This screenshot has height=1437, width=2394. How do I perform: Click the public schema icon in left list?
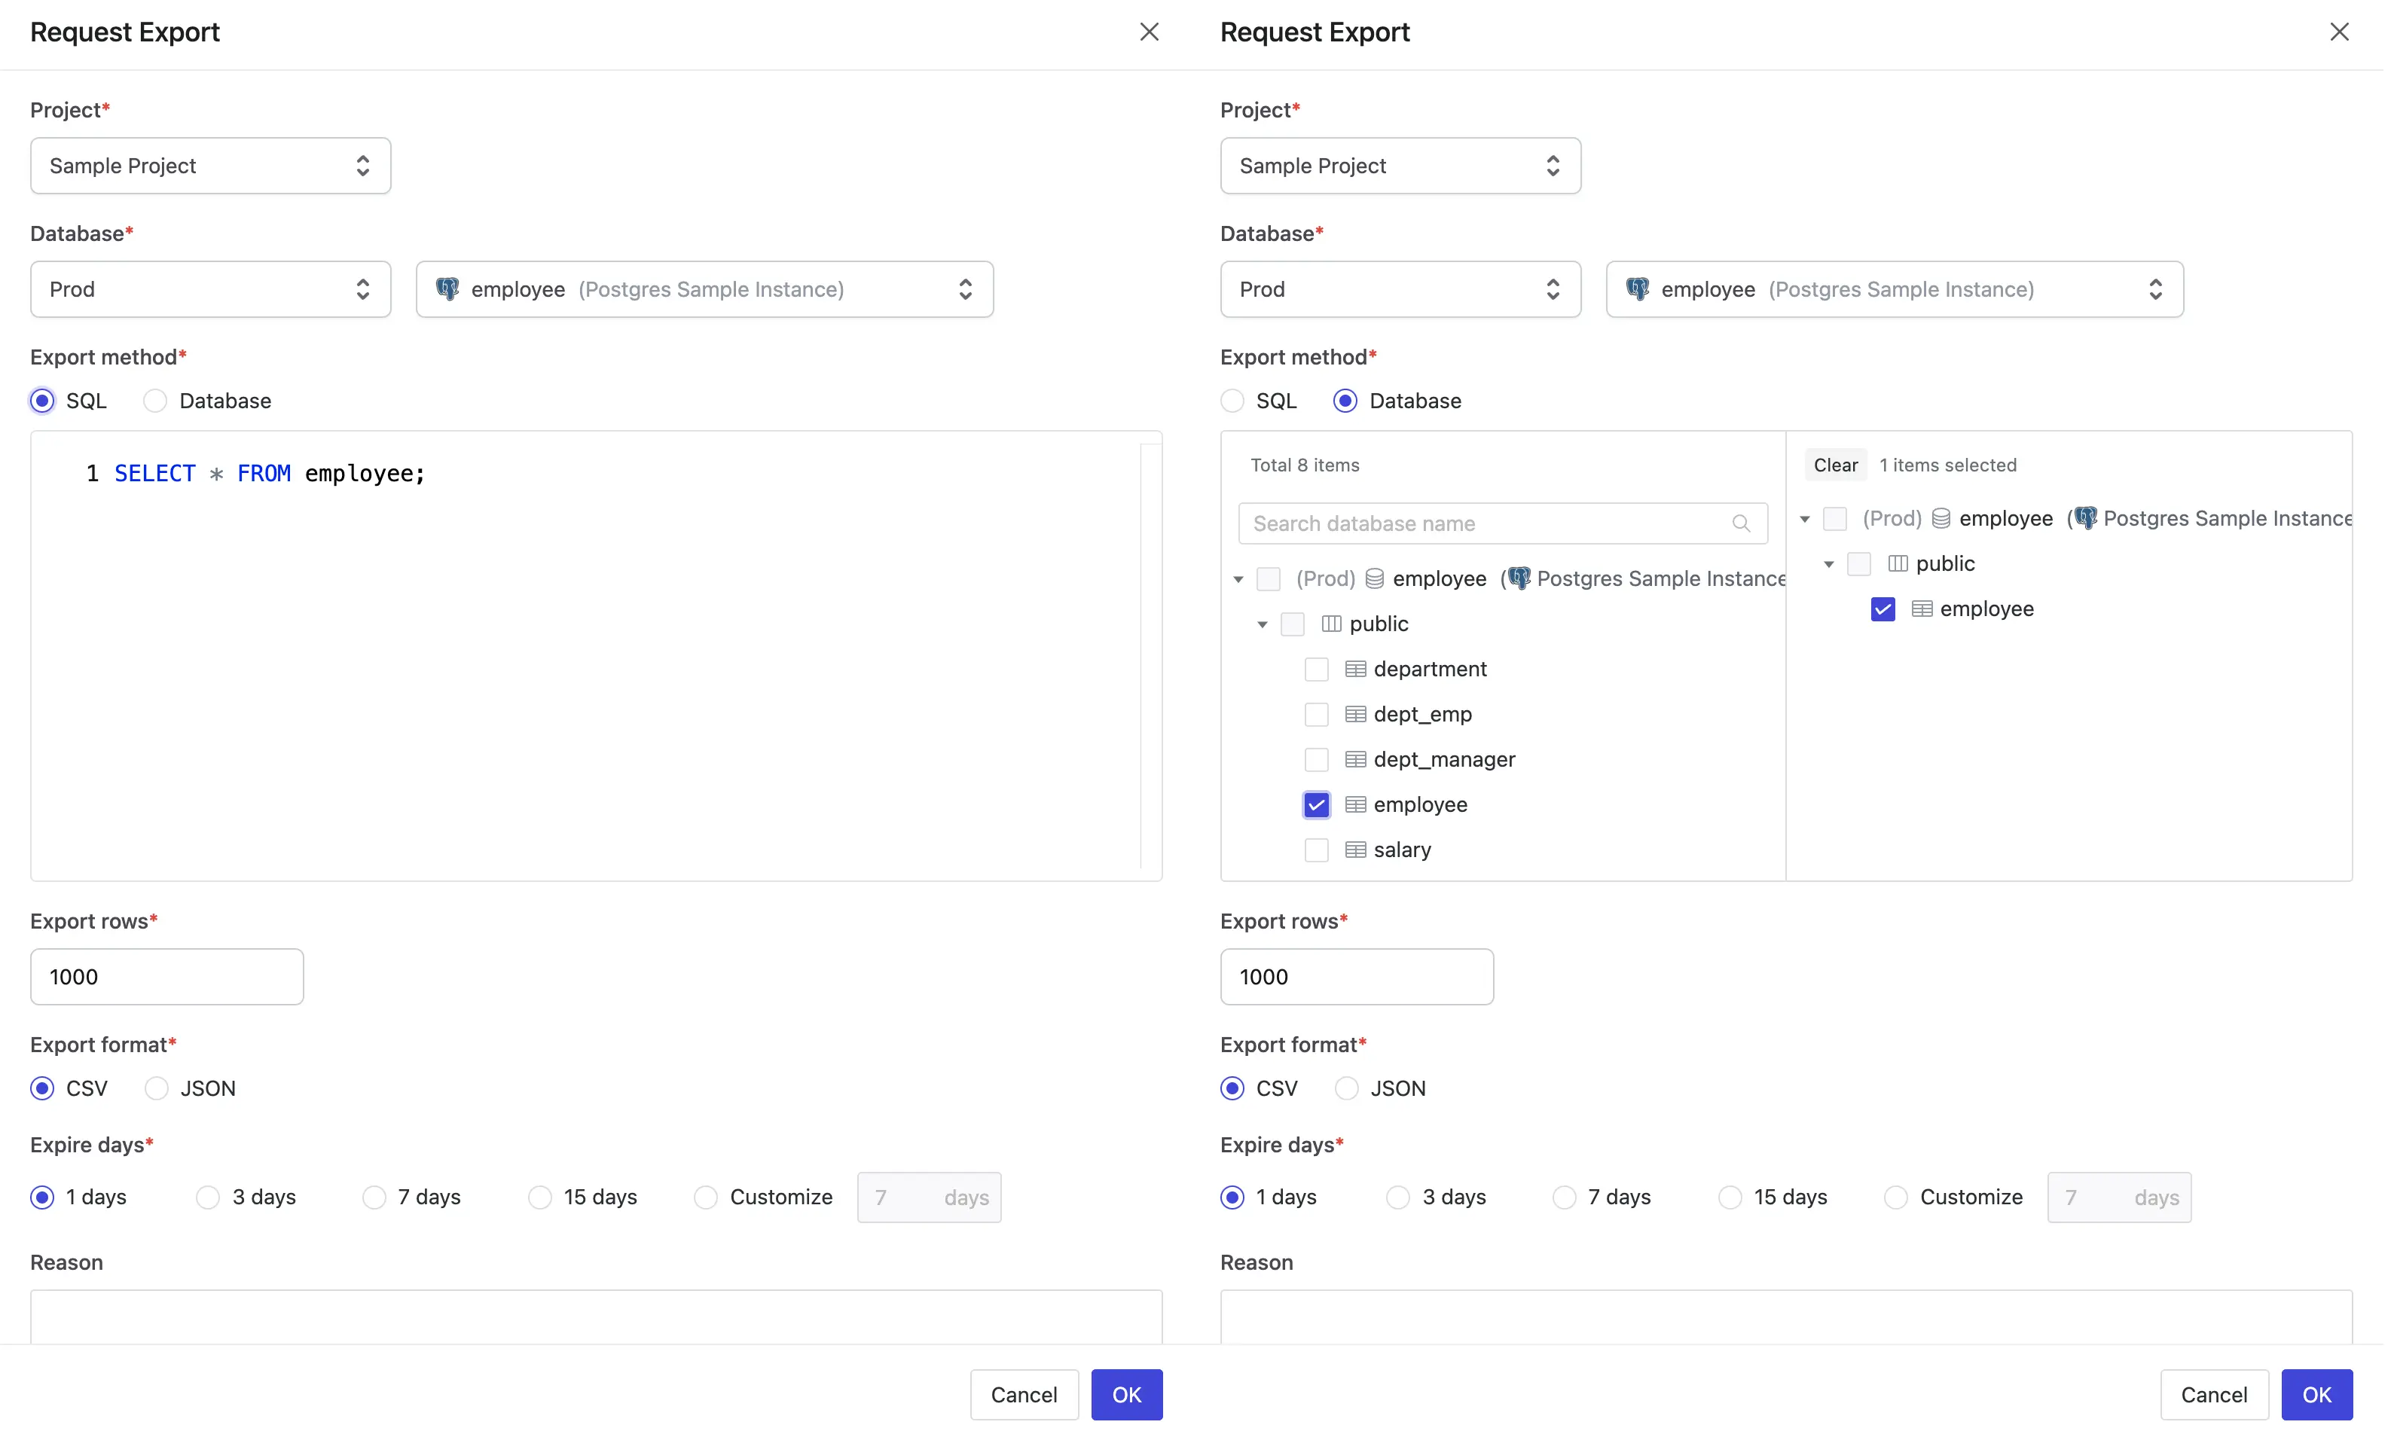(1332, 624)
